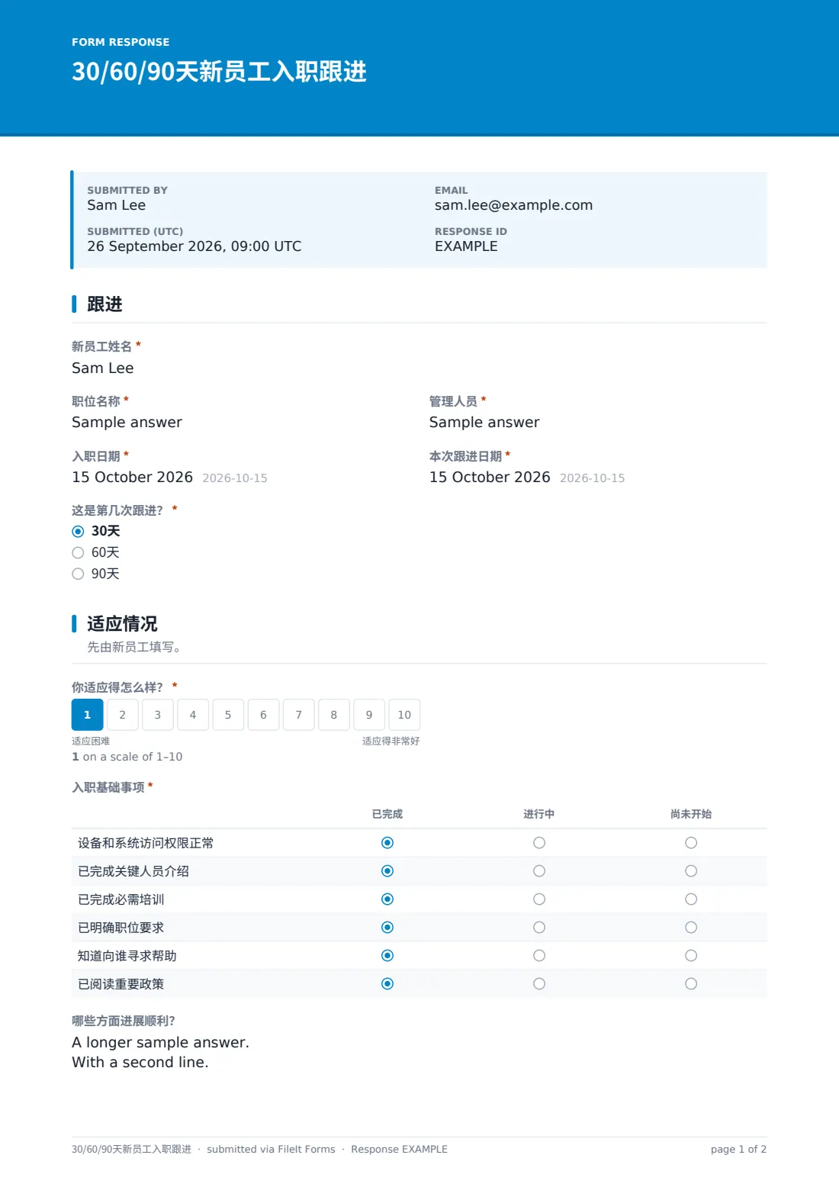Mark 设备和系统访问权限正常 as 已完成
This screenshot has width=839, height=1187.
click(x=387, y=843)
